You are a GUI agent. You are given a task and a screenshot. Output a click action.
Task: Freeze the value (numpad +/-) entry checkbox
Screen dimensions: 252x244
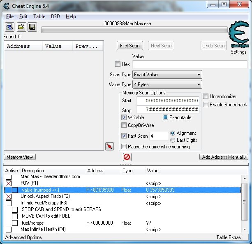[x=15, y=190]
